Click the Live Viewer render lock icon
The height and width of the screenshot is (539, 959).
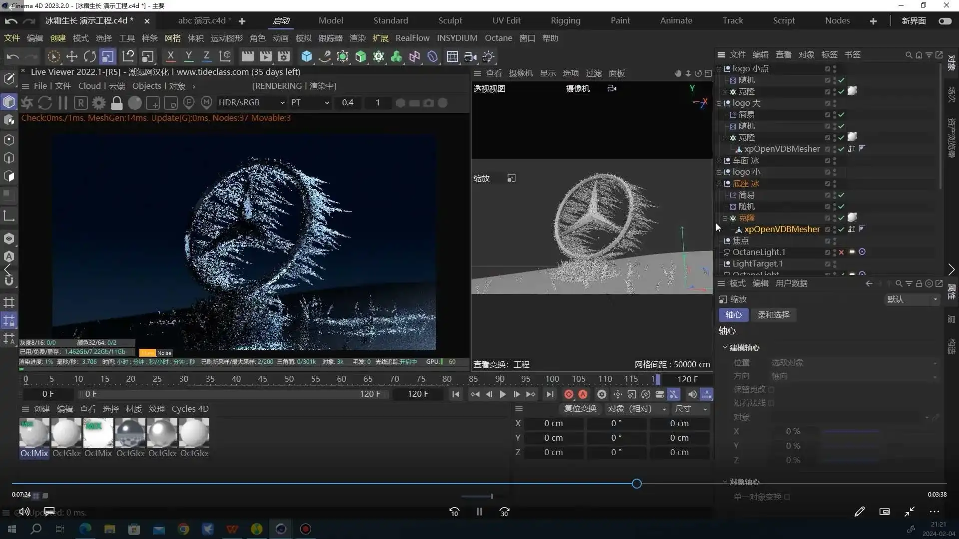(116, 103)
